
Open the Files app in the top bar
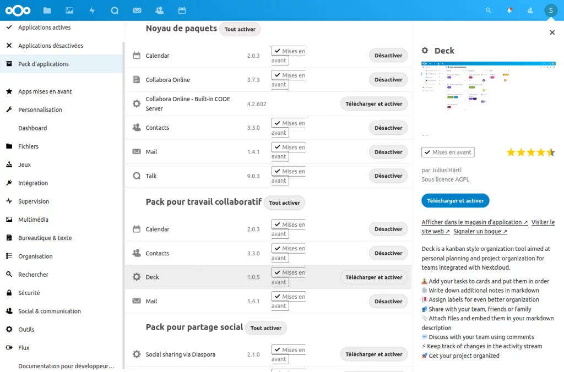pos(47,10)
